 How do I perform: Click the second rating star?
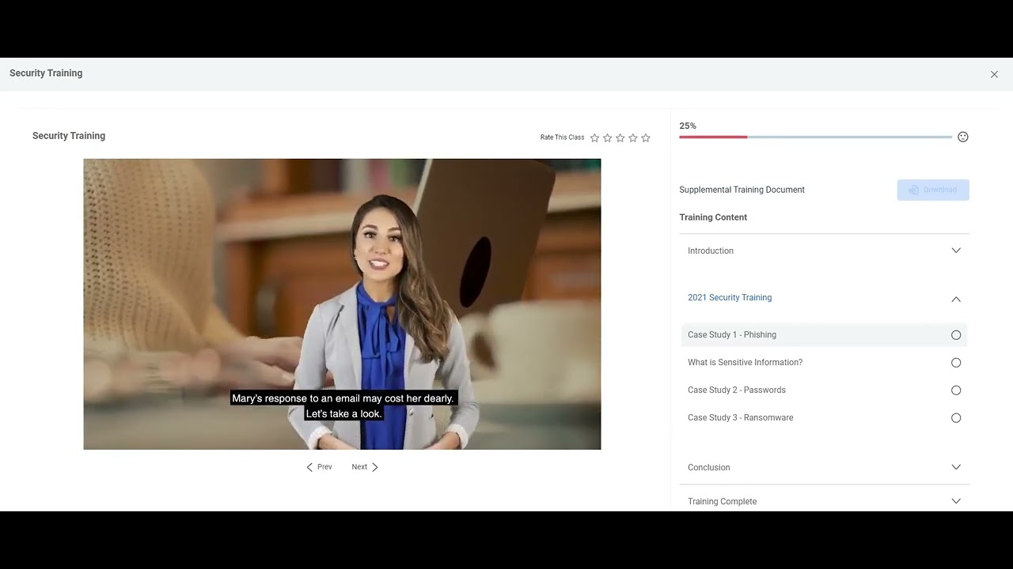[608, 138]
